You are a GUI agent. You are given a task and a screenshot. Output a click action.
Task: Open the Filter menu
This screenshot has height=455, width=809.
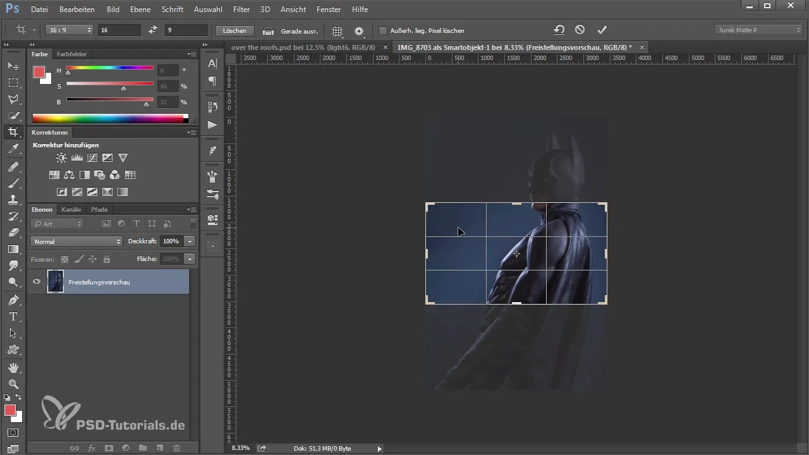(241, 9)
